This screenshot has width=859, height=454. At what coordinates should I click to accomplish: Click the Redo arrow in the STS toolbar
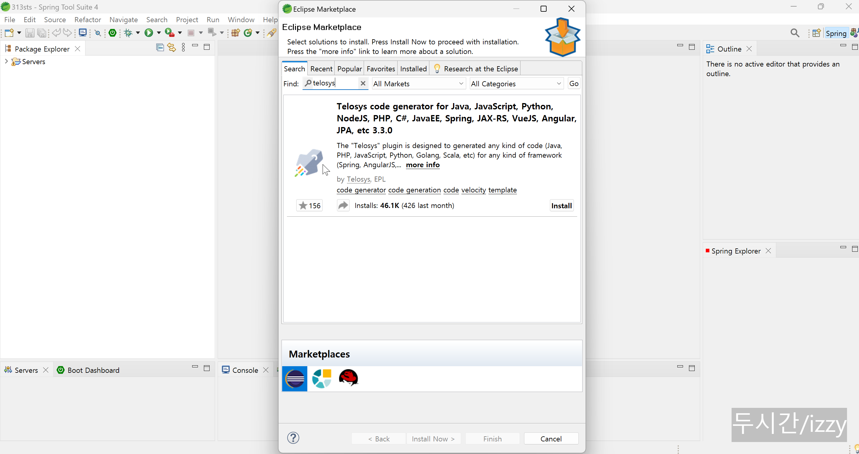pyautogui.click(x=67, y=32)
